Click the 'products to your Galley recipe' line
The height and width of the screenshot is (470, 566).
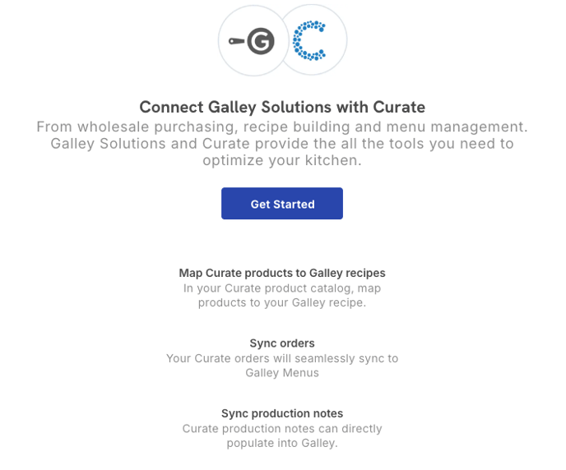coord(282,302)
